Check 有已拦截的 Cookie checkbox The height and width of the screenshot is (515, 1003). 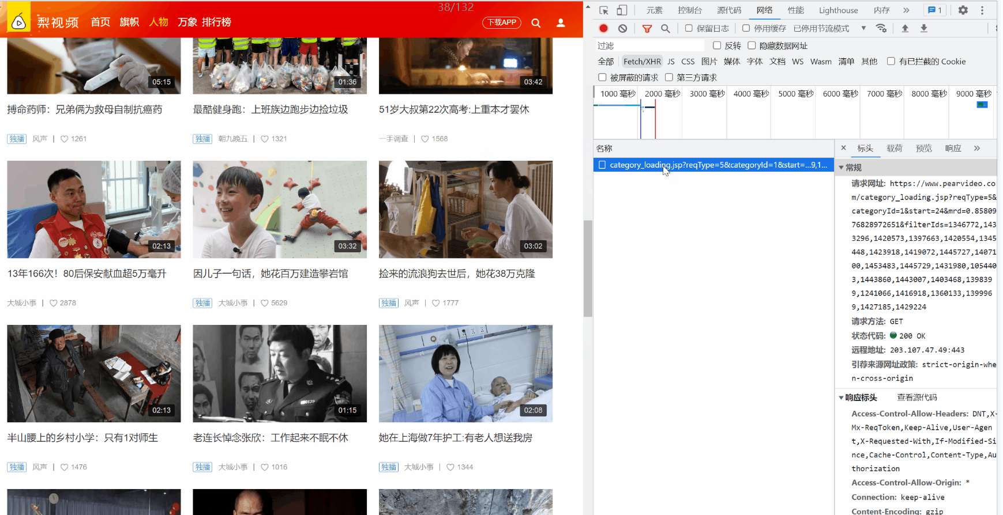[891, 61]
